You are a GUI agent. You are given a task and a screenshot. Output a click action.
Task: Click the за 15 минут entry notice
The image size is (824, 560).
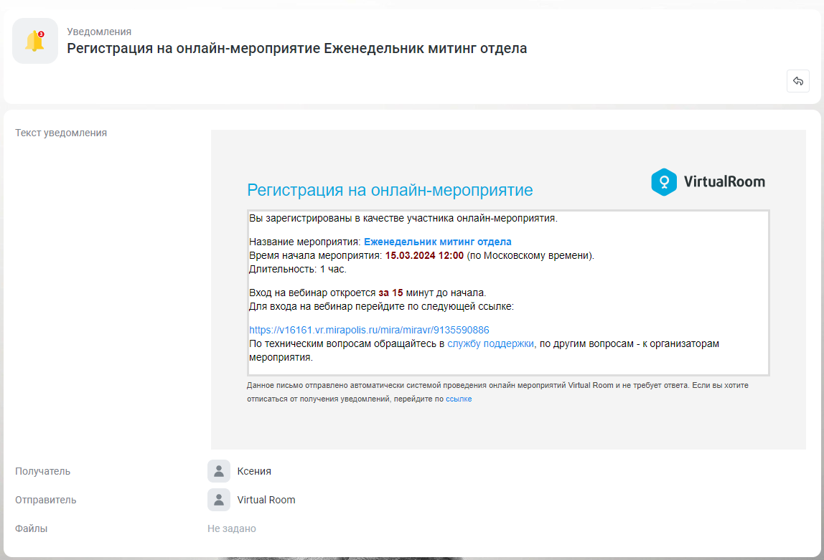click(x=367, y=293)
